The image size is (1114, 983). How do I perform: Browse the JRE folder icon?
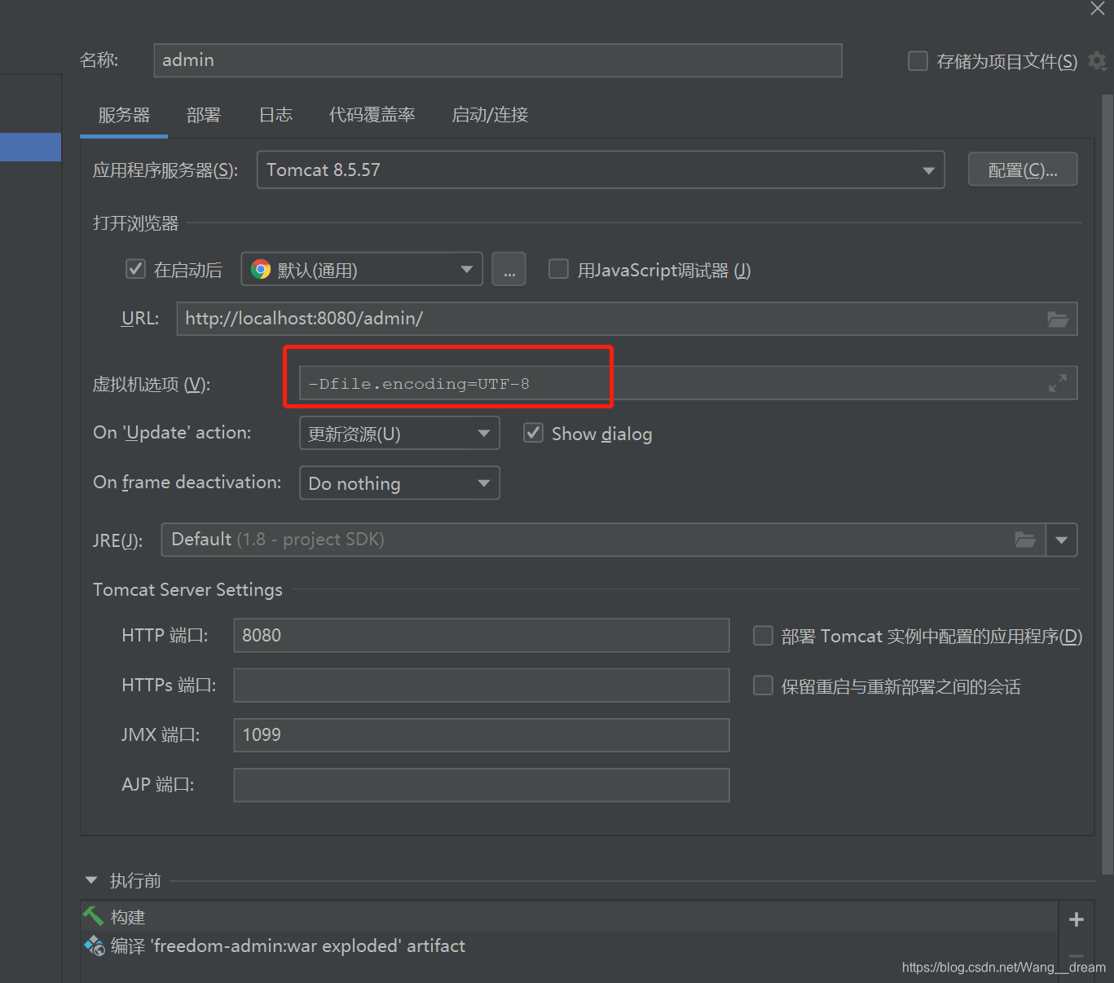1025,540
